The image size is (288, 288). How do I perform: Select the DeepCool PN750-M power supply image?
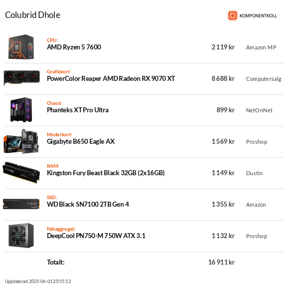point(21,236)
